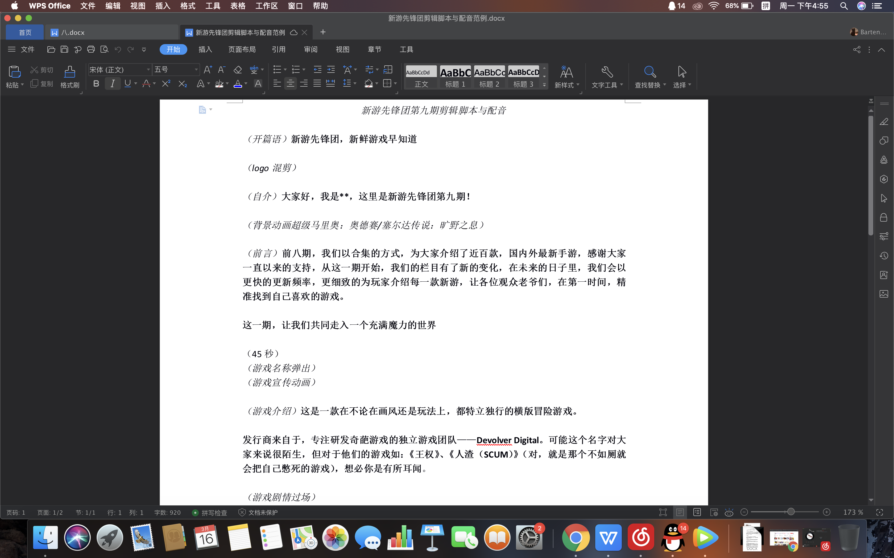Click the open file folder icon
The height and width of the screenshot is (558, 894).
[51, 49]
